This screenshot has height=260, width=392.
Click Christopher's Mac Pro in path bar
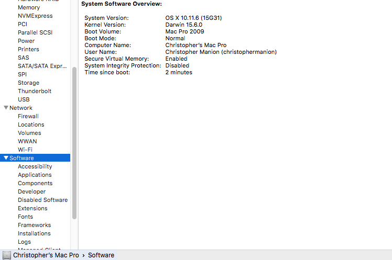pyautogui.click(x=46, y=255)
